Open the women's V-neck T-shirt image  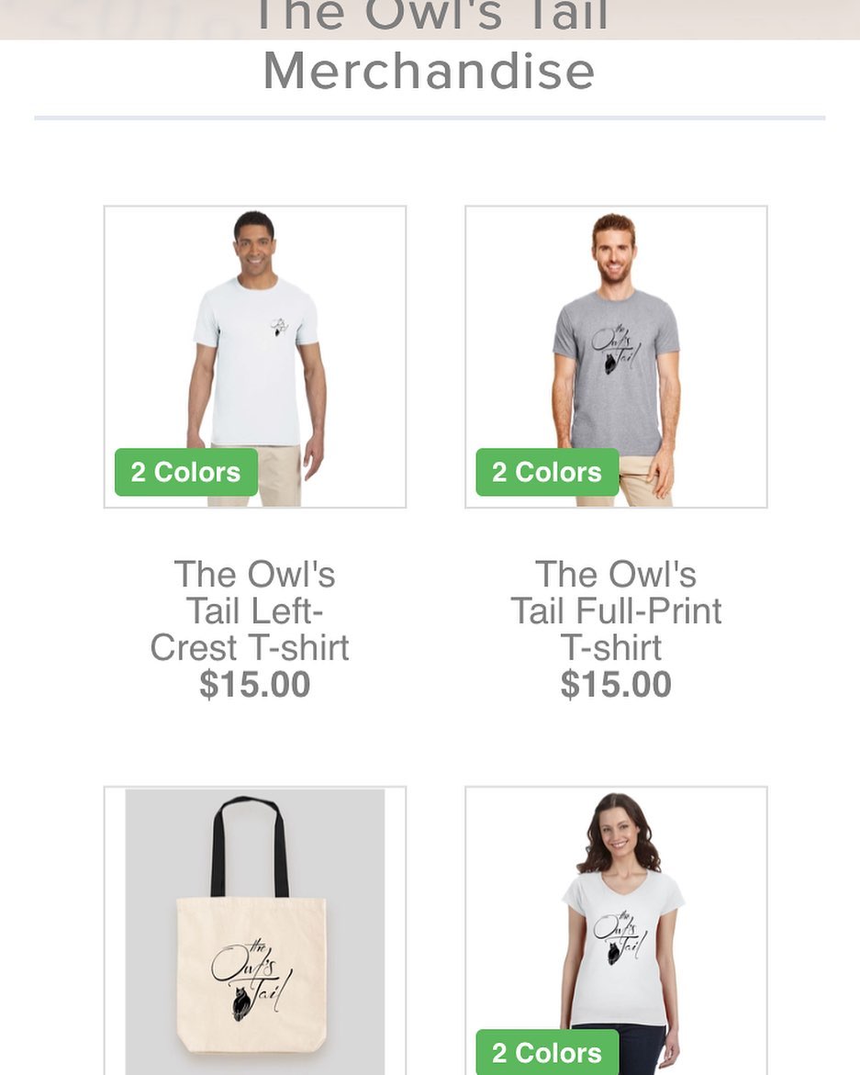point(616,931)
